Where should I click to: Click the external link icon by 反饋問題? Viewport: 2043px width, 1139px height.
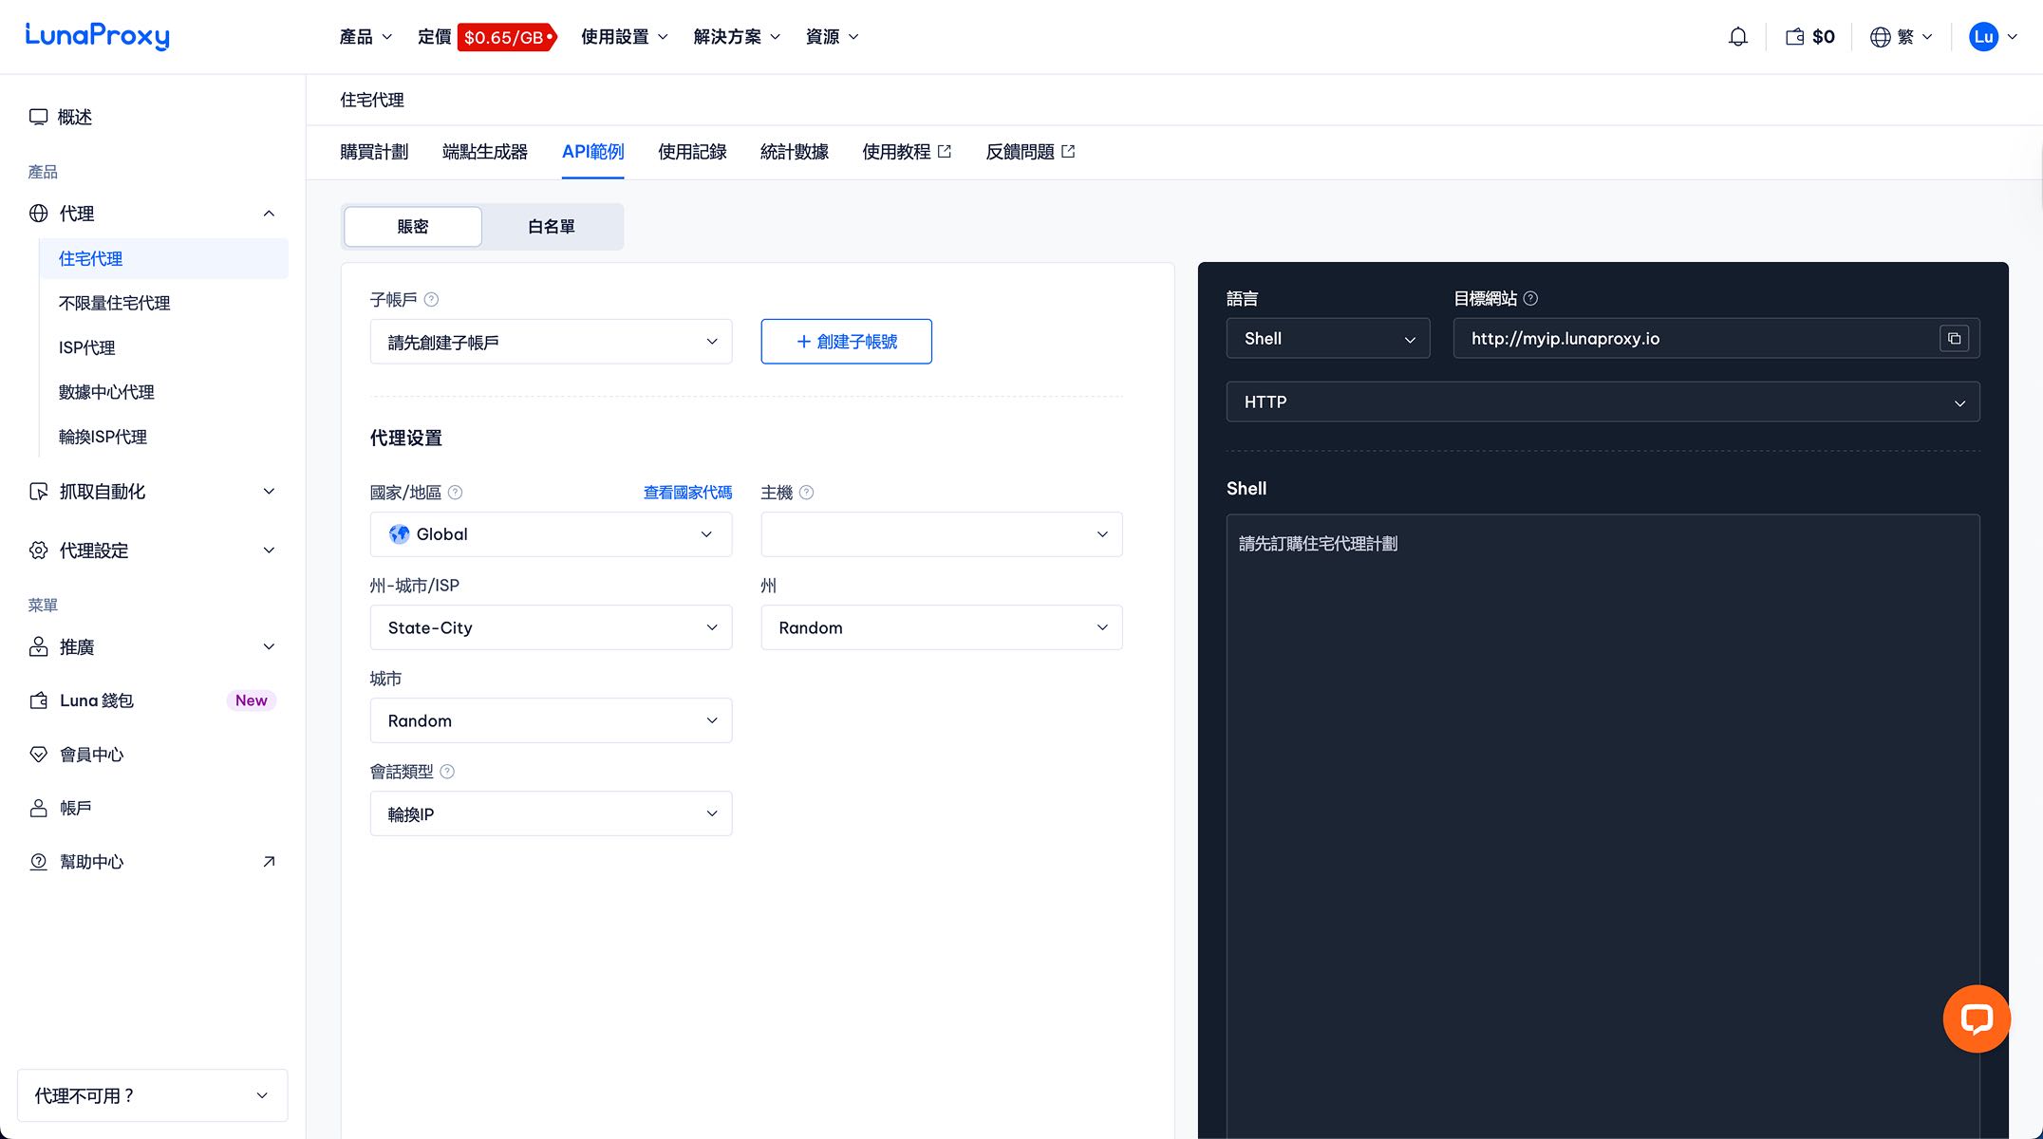1068,152
